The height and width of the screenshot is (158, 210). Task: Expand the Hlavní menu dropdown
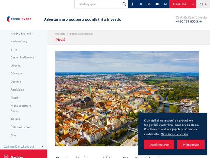(183, 4)
